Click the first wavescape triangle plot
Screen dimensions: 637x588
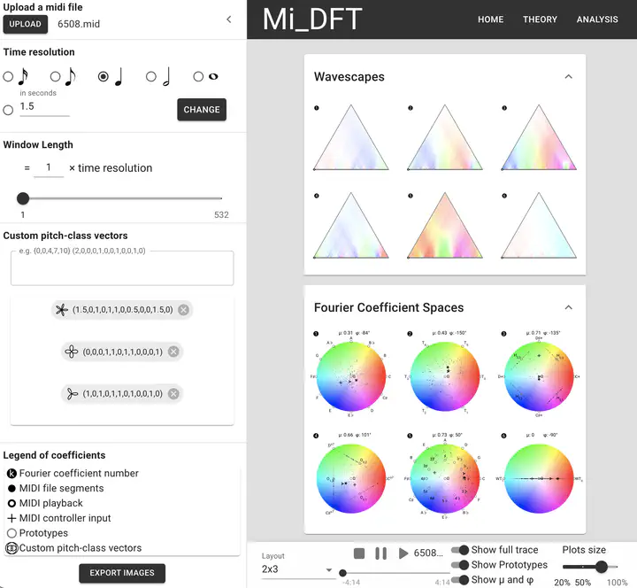[x=351, y=139]
